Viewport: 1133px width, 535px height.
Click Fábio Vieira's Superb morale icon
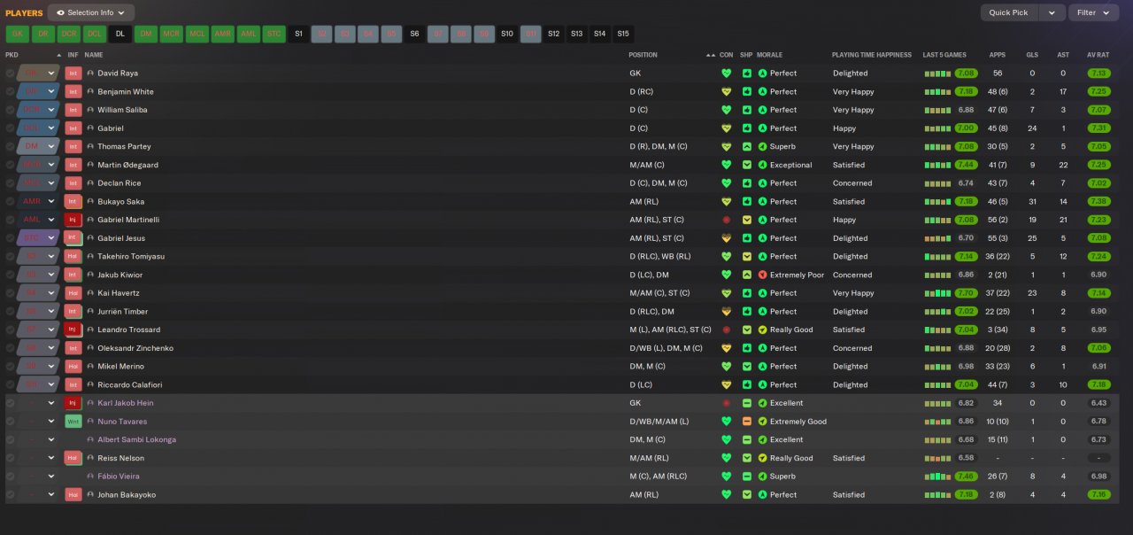coord(762,477)
